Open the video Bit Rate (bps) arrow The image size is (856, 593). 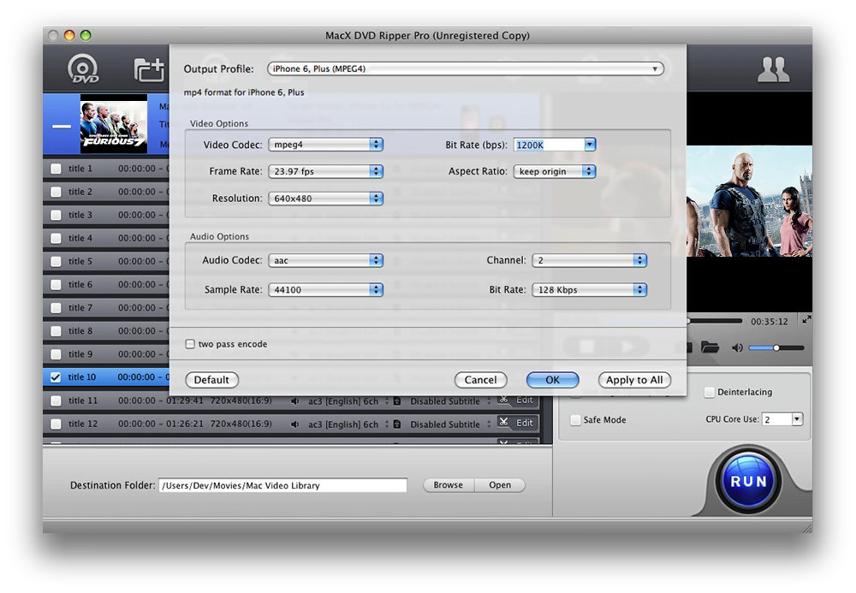tap(590, 145)
